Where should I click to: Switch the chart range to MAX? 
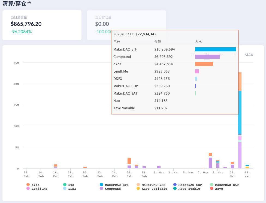pos(249,55)
